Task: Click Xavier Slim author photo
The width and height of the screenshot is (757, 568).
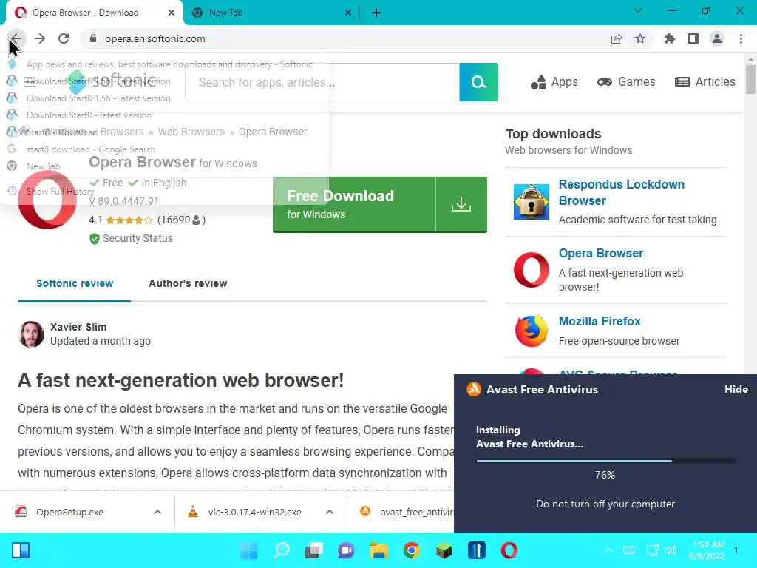Action: click(x=31, y=334)
